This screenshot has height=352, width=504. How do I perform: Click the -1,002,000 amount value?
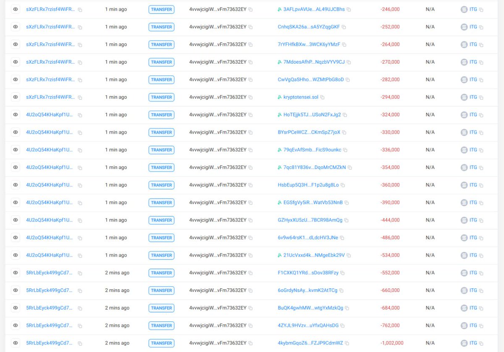391,343
